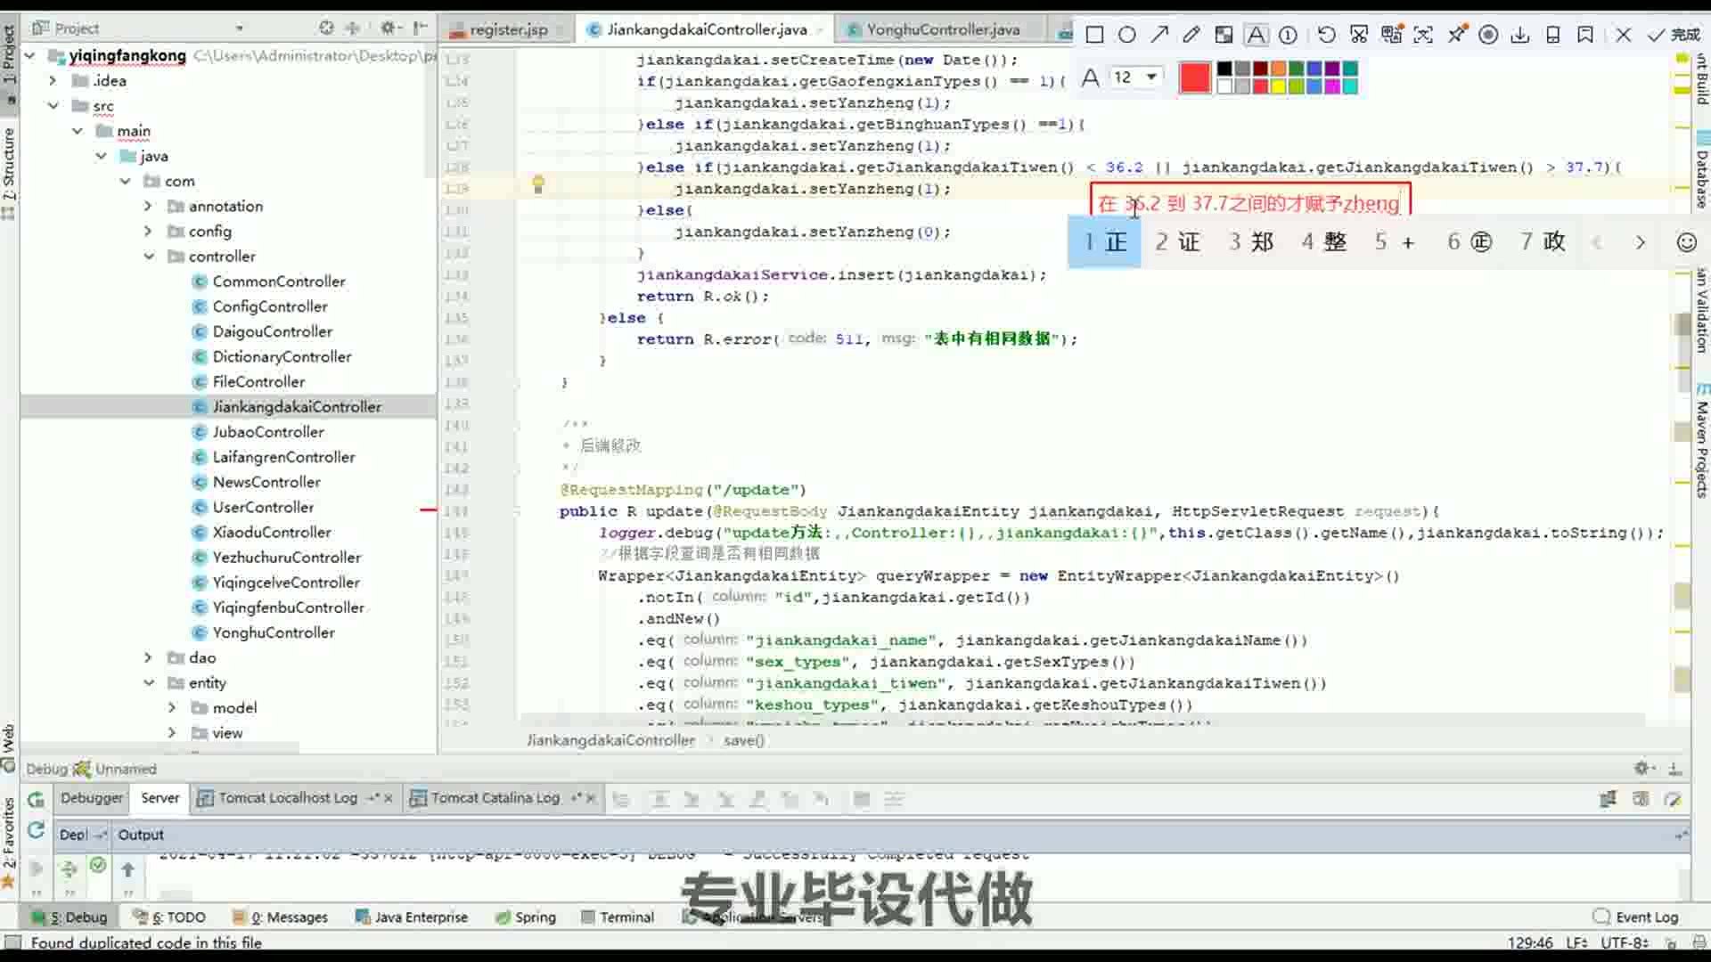The height and width of the screenshot is (962, 1711).
Task: Click the lightbulb intention icon in gutter
Action: coord(538,184)
